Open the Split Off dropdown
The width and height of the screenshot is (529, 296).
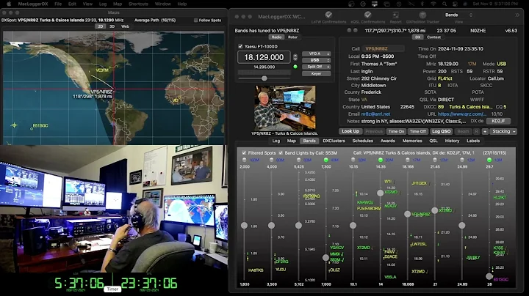(316, 67)
